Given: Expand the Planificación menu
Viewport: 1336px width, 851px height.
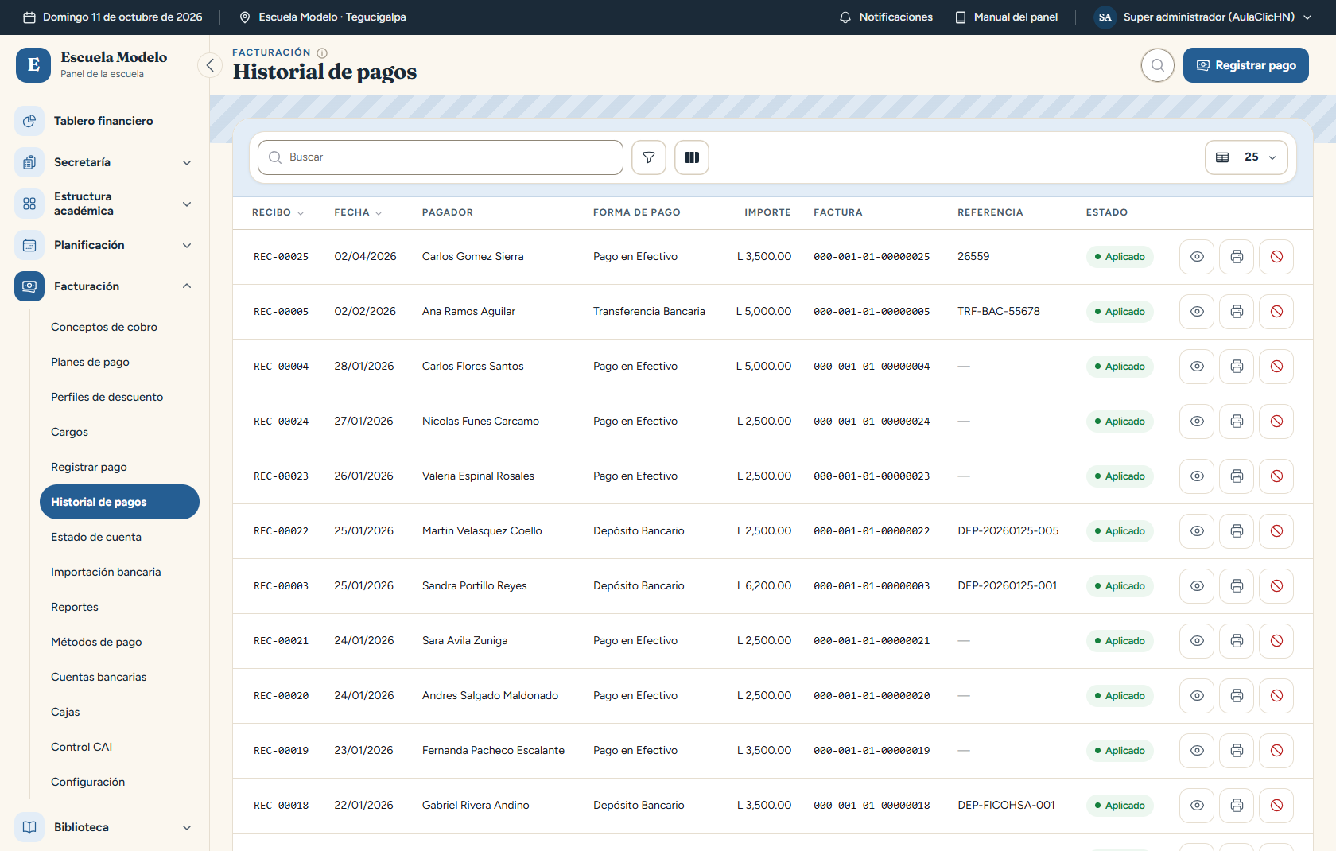Looking at the screenshot, I should point(105,245).
